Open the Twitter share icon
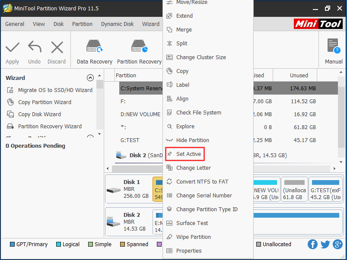 point(325,244)
